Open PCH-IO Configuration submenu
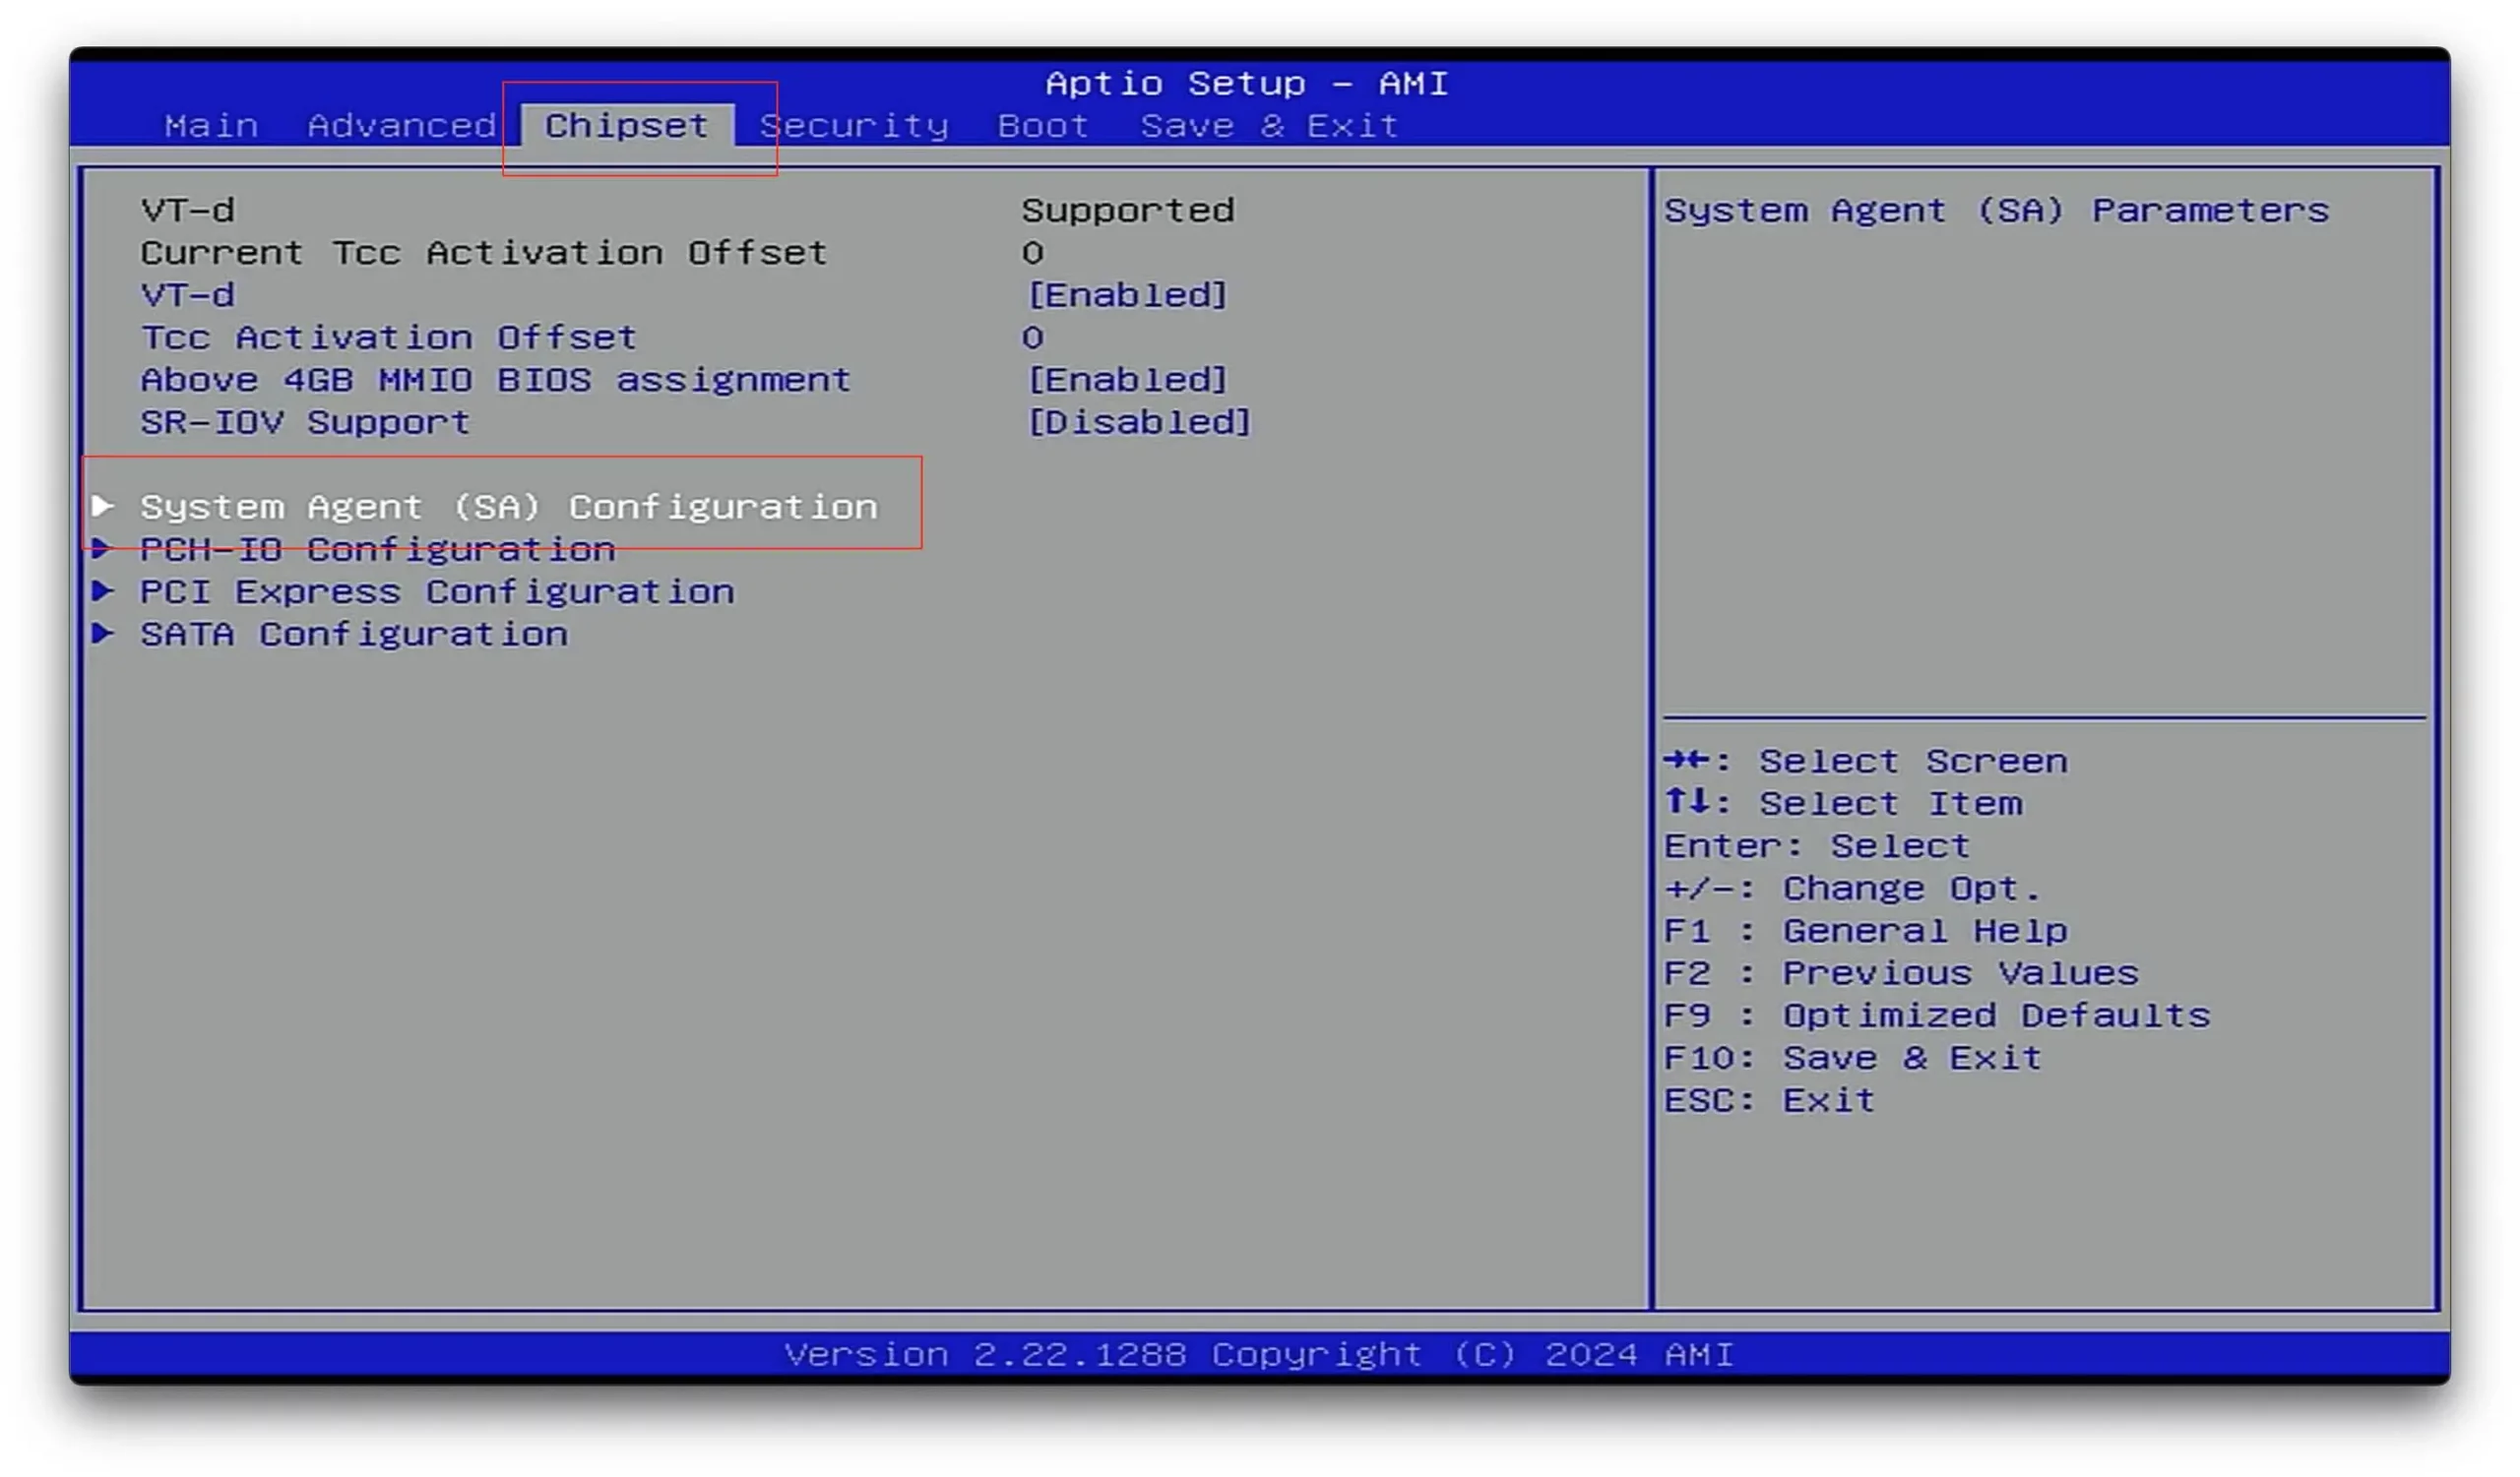Screen dimensions: 2520x1477 click(377, 550)
